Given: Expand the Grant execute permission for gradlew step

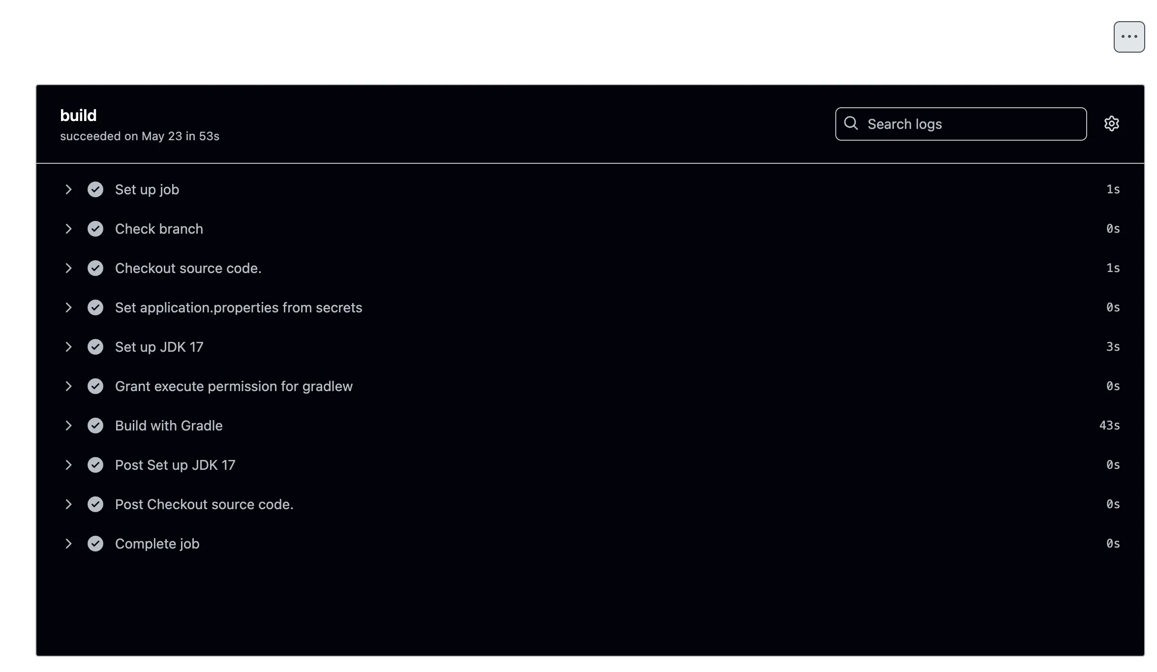Looking at the screenshot, I should click(69, 386).
